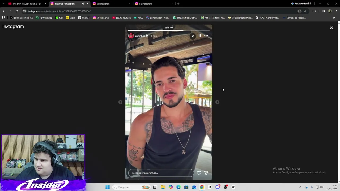Close the story viewer with the X

click(x=331, y=28)
